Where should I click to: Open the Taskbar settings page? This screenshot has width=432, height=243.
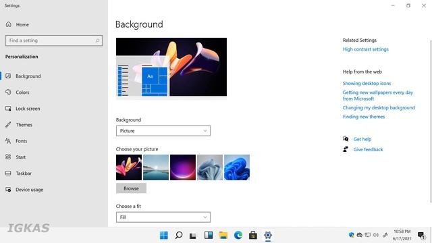pos(24,173)
